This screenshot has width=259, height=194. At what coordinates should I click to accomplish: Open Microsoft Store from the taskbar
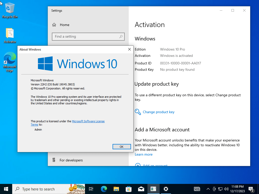pyautogui.click(x=129, y=189)
